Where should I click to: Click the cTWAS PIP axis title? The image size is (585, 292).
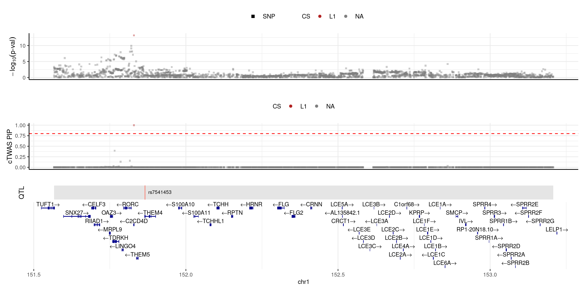pos(10,146)
